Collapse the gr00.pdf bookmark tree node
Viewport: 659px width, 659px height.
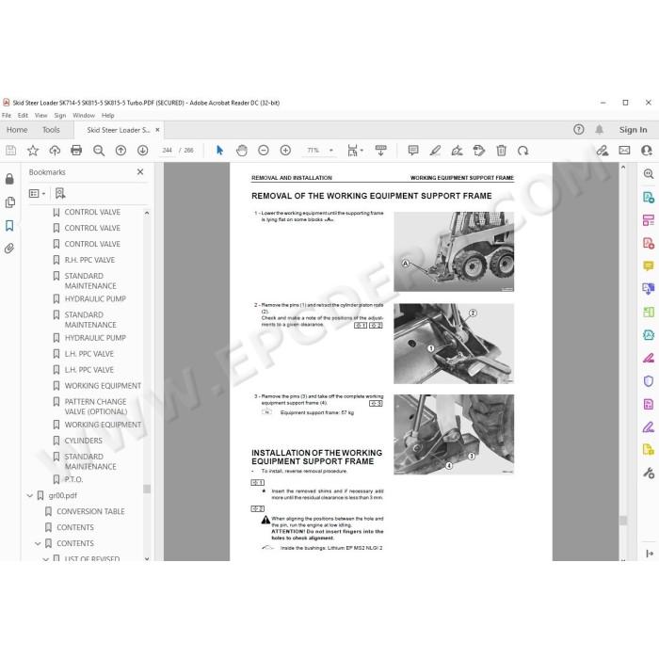30,496
